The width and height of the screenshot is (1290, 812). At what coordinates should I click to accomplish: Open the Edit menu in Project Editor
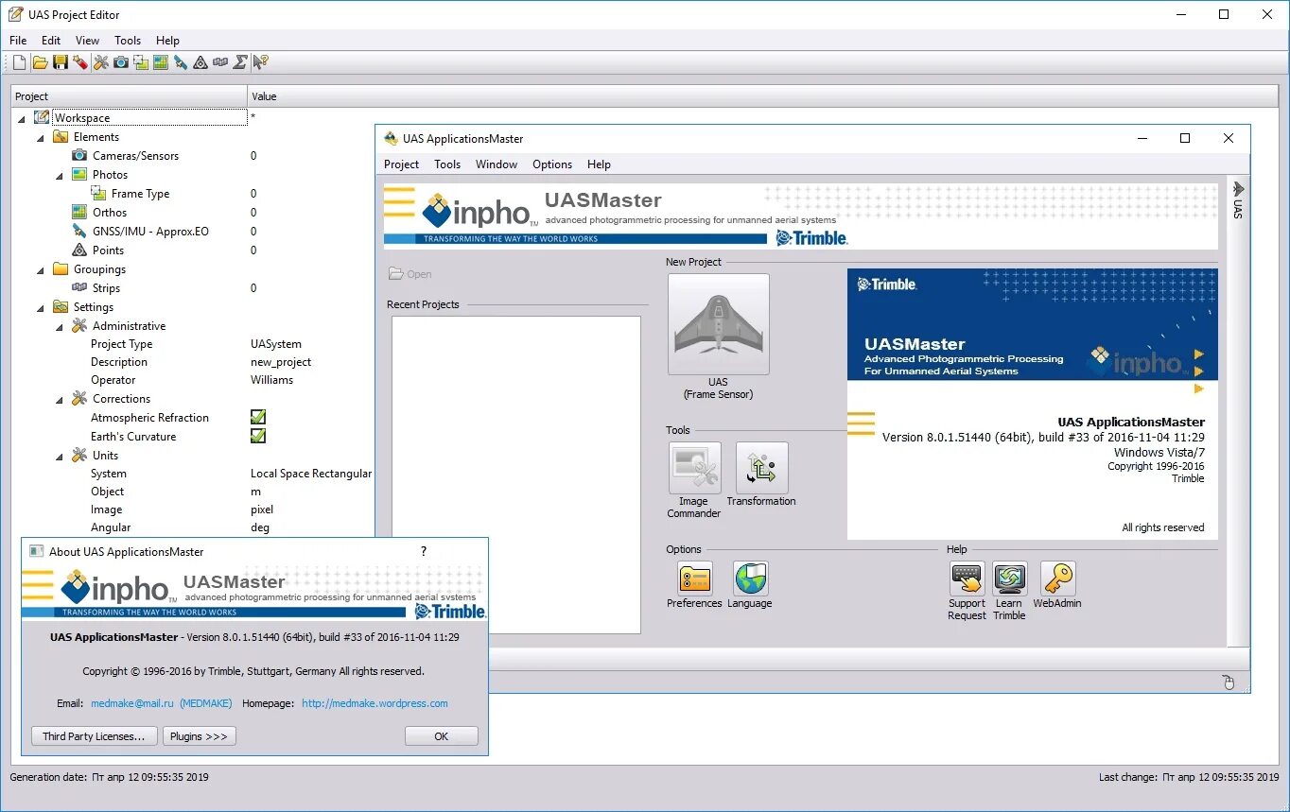click(51, 41)
